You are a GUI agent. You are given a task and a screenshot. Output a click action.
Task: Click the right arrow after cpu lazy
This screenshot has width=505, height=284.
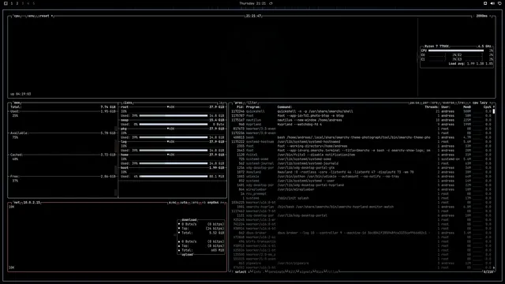[491, 103]
